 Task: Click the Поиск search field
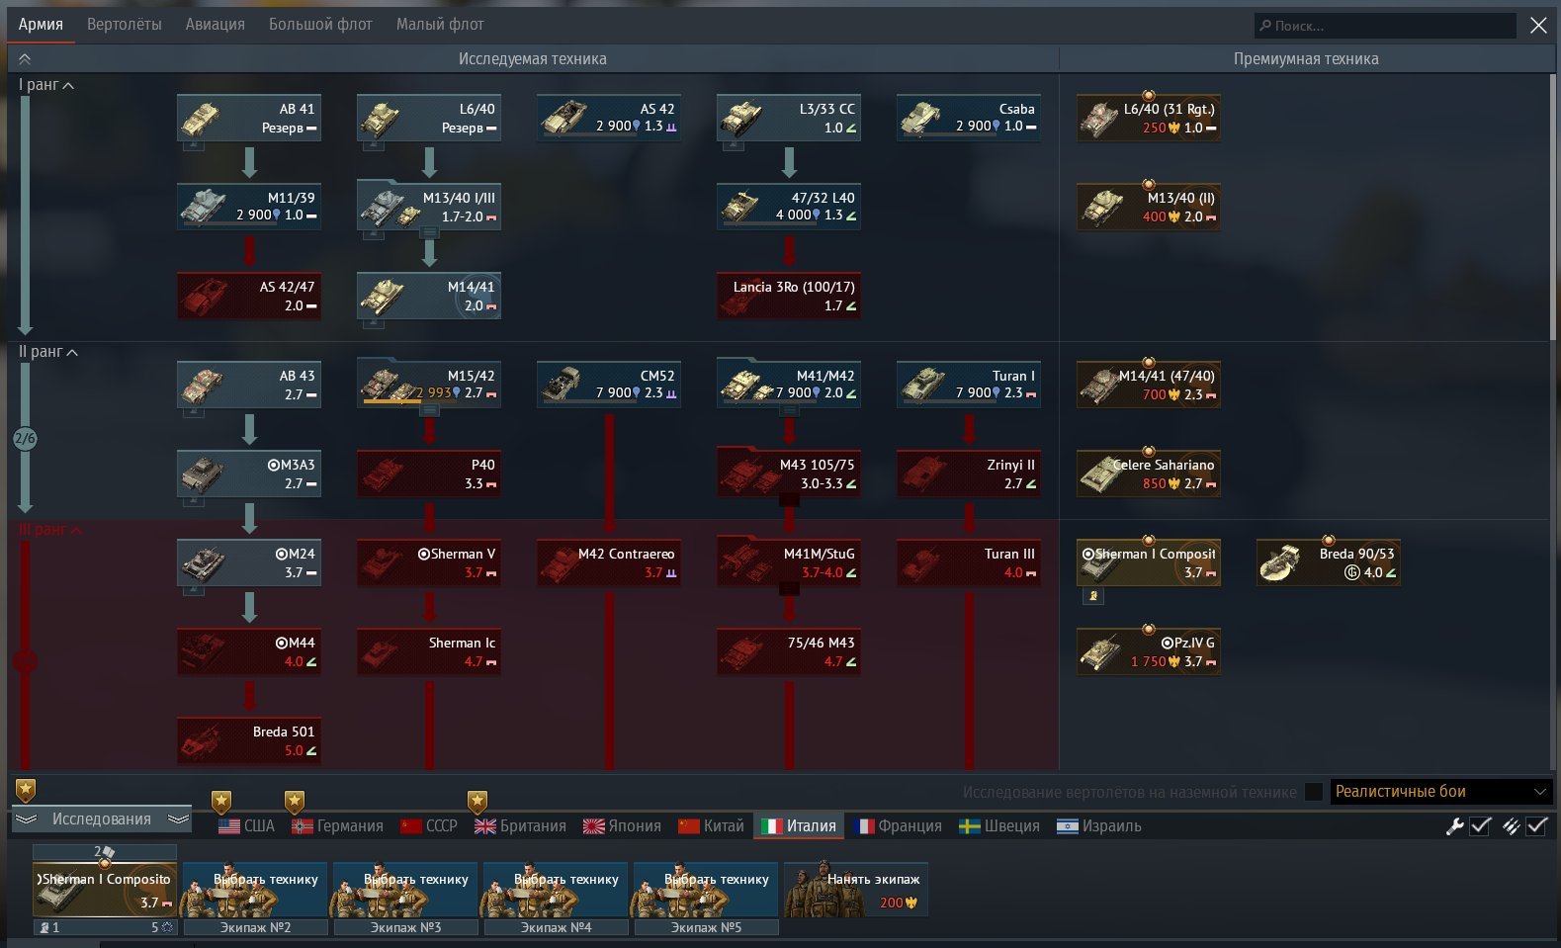point(1385,26)
